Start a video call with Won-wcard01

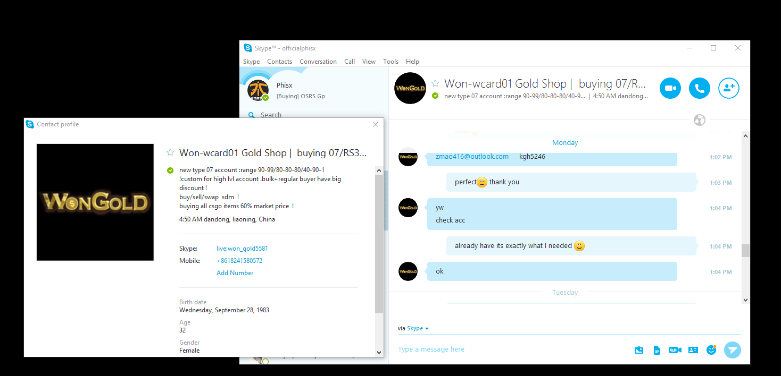coord(670,88)
